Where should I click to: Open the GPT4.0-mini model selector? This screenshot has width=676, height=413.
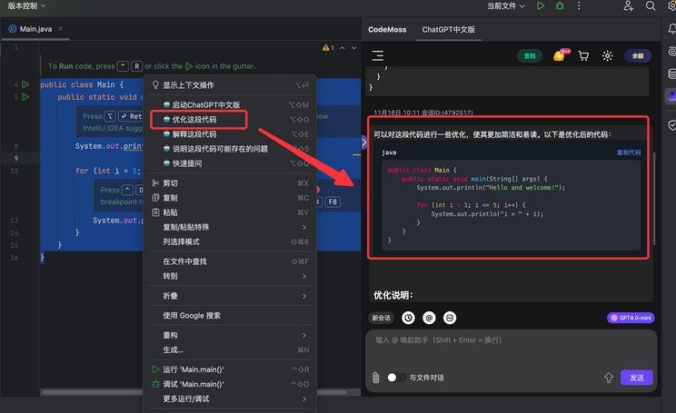[631, 318]
